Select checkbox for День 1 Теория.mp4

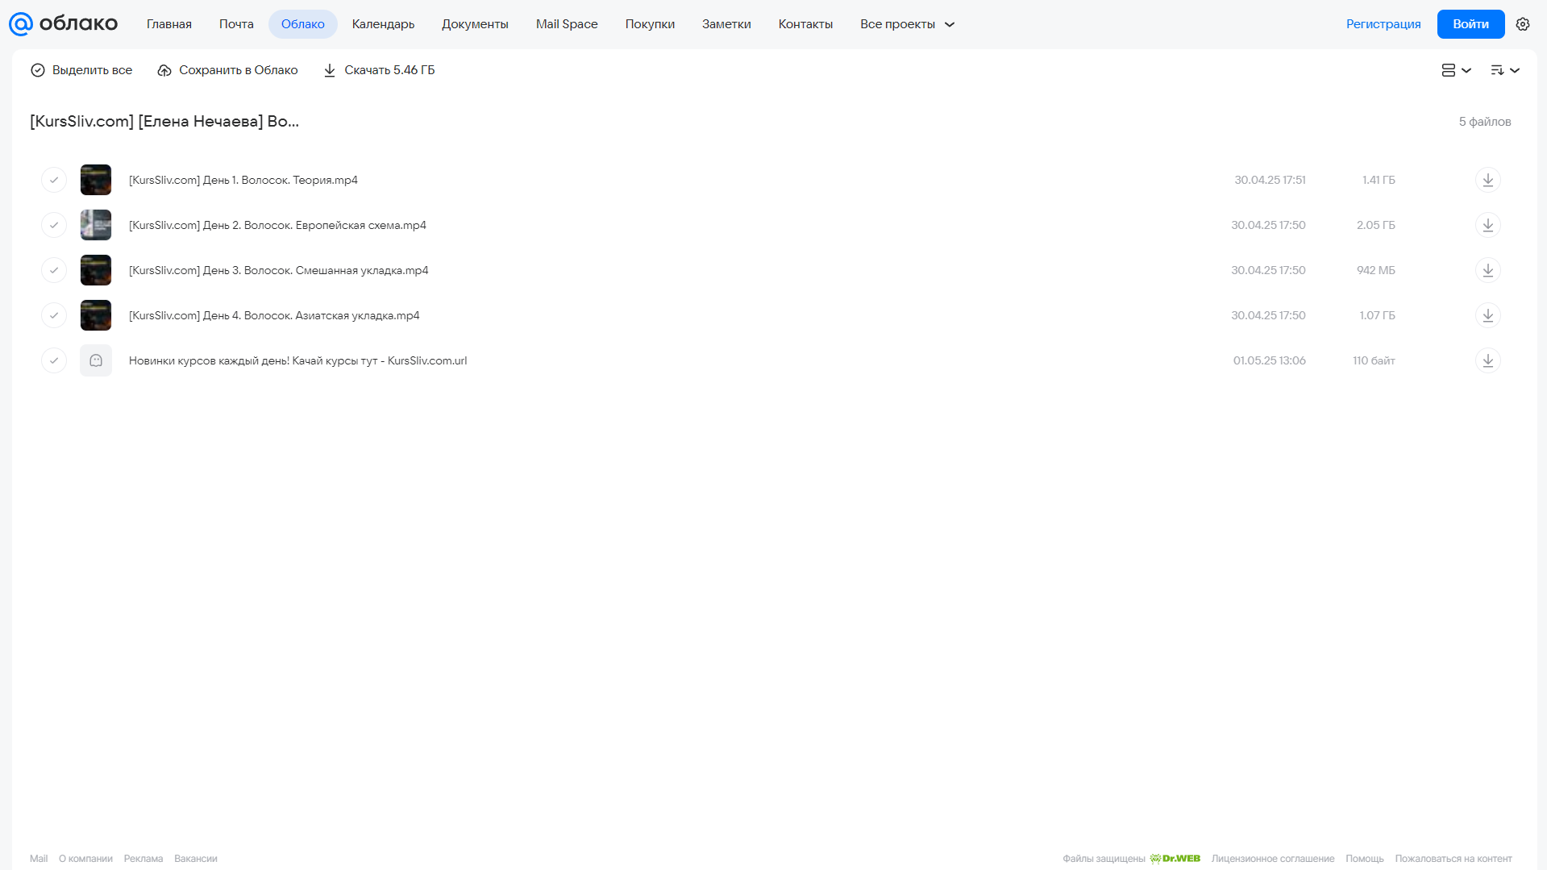(54, 180)
